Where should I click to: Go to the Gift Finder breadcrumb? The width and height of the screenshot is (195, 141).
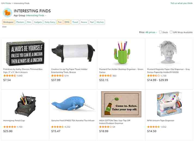coord(6,3)
